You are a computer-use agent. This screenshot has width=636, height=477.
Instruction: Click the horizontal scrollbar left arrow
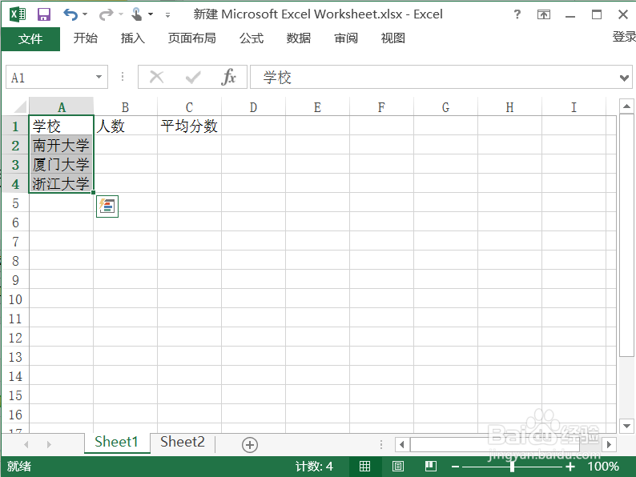click(x=402, y=444)
